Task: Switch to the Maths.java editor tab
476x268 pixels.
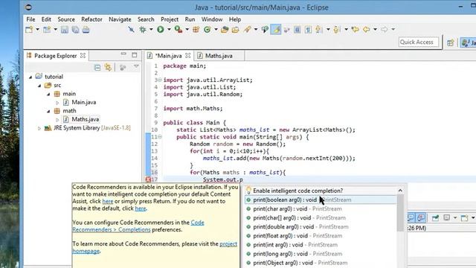Action: pos(219,56)
